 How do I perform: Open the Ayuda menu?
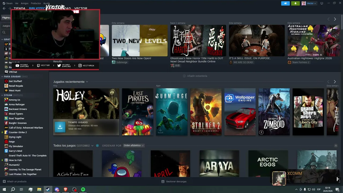coord(46,3)
